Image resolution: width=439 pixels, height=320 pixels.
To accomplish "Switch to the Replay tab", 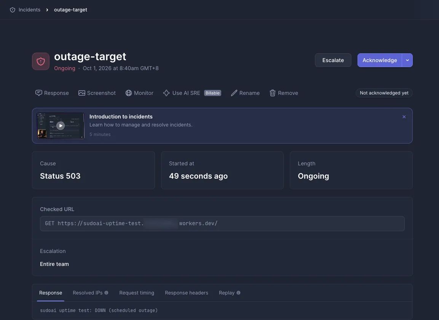I will coord(227,293).
